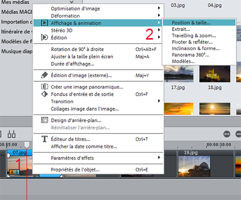Click the 00:00:30:00 ruler mark
The width and height of the screenshot is (241, 200).
(219, 144)
